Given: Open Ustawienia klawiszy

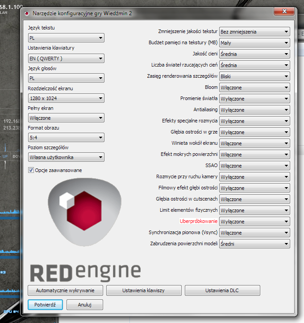Looking at the screenshot, I should point(144,290).
